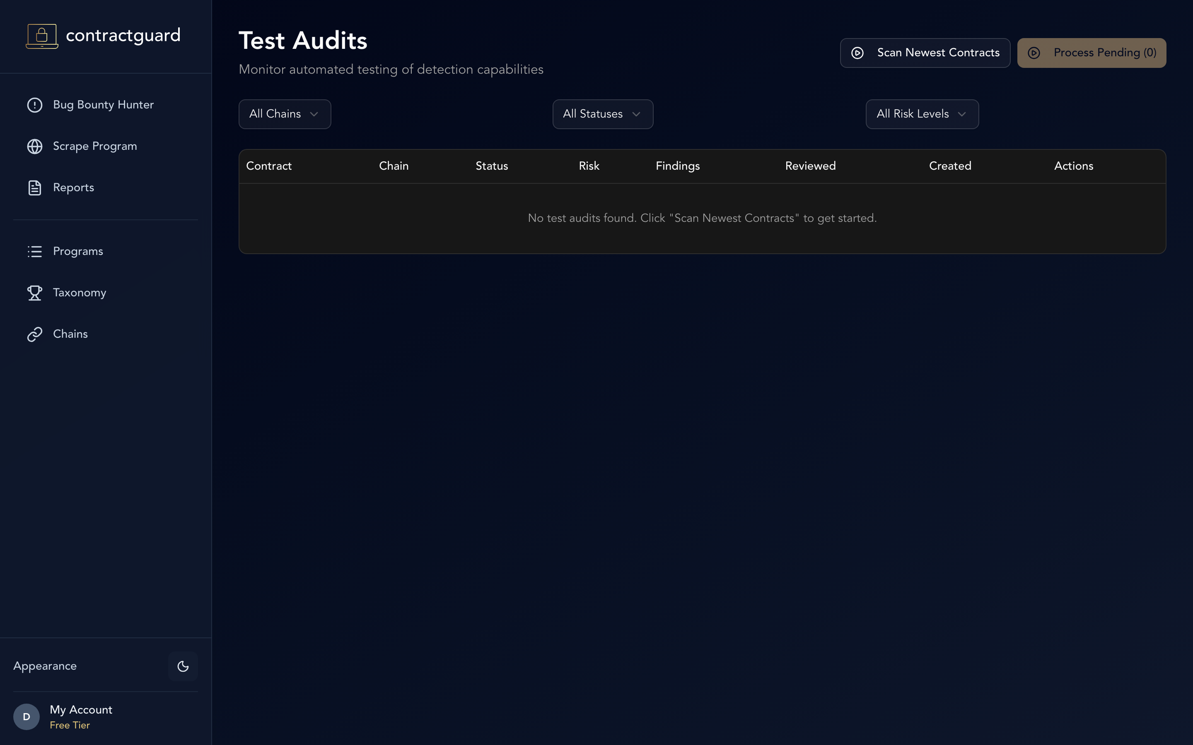Click the Chains link icon
Image resolution: width=1193 pixels, height=745 pixels.
pos(34,334)
